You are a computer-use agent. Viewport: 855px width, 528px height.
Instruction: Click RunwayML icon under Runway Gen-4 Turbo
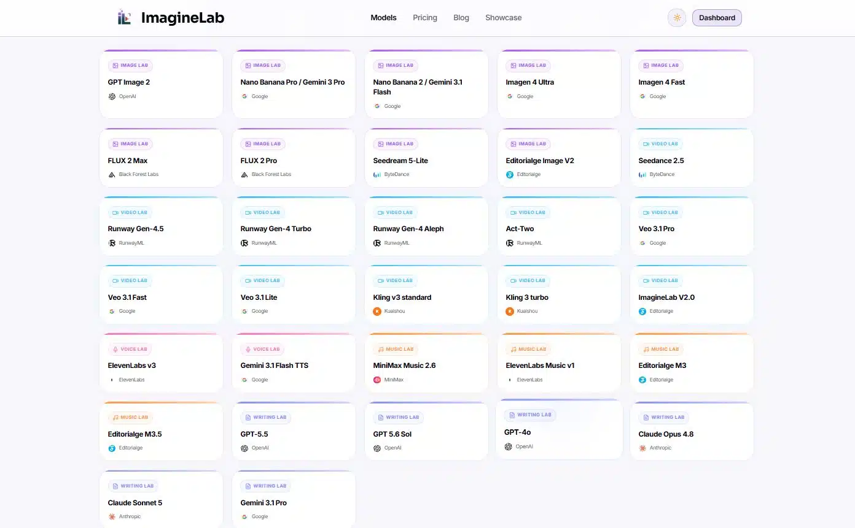click(x=244, y=243)
